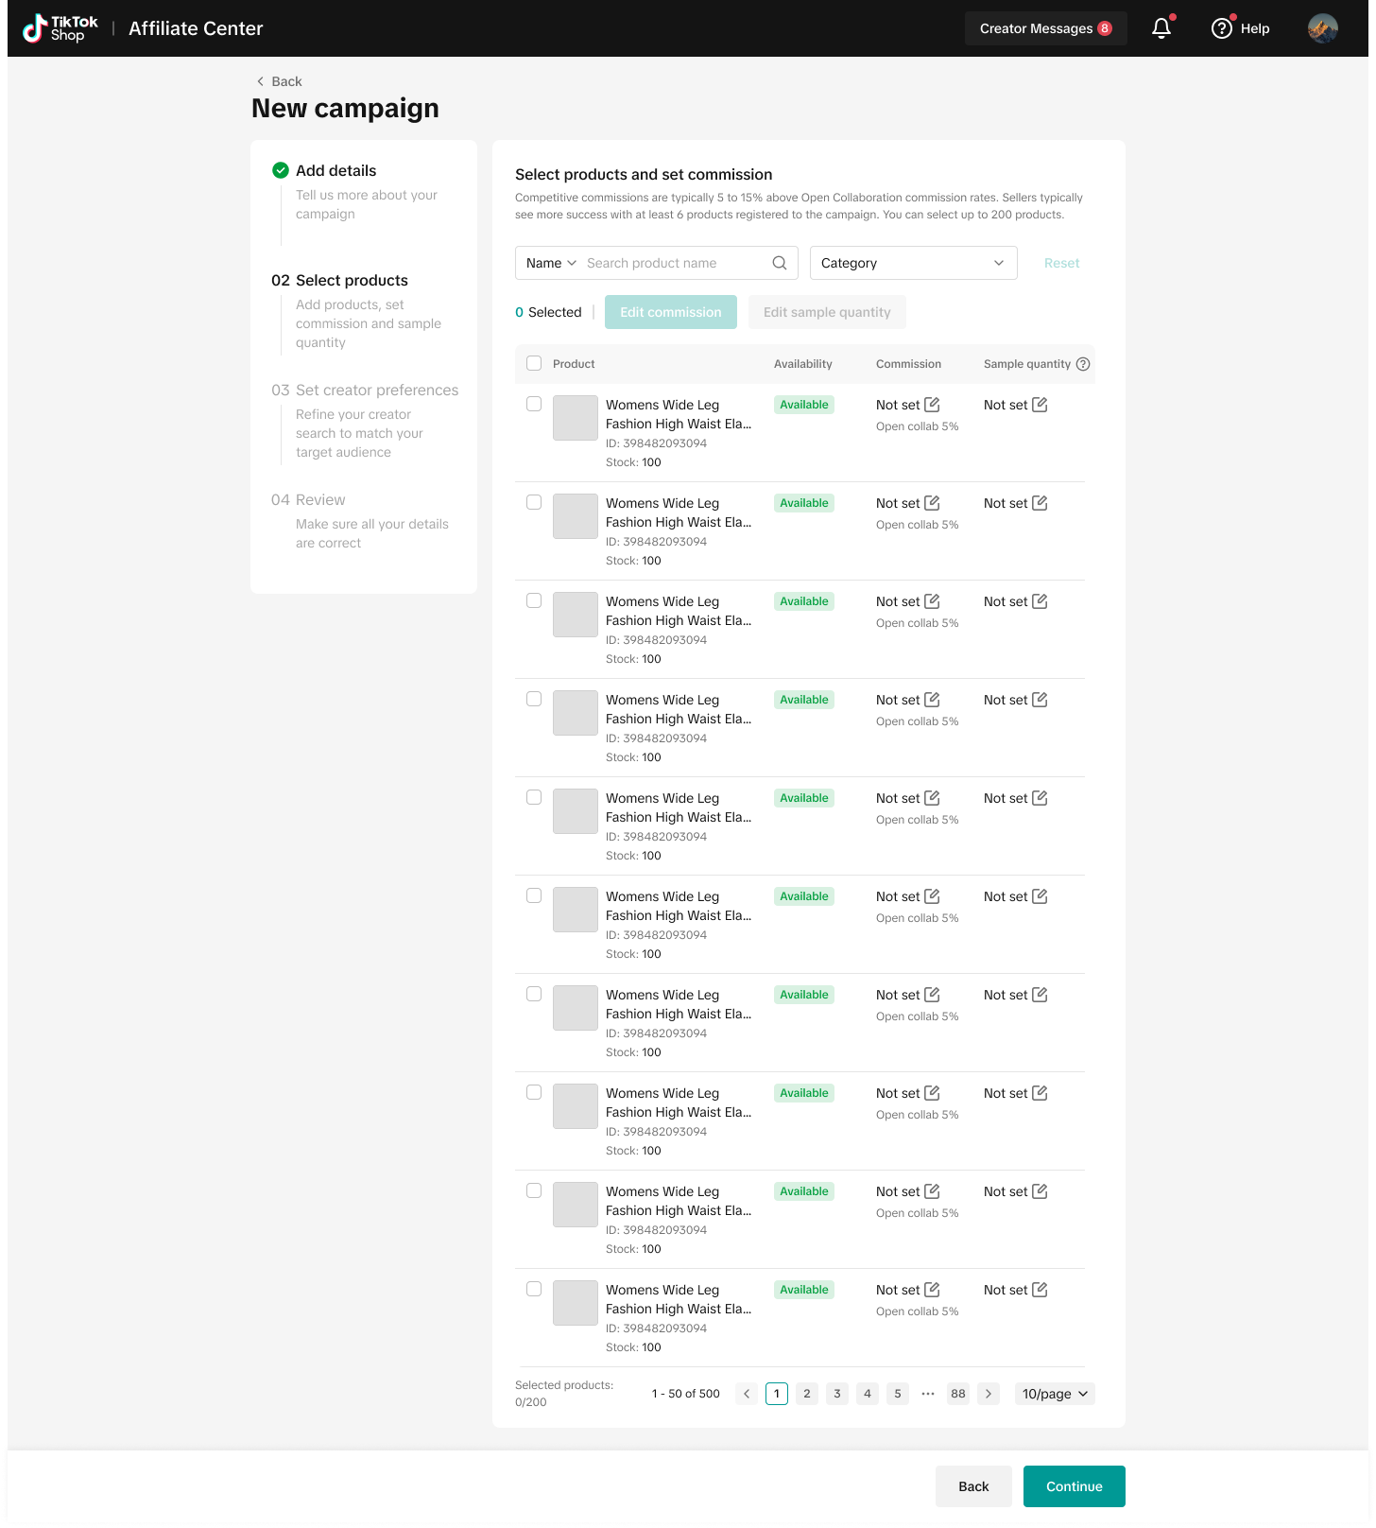Open the 10/page size dropdown

[1055, 1394]
